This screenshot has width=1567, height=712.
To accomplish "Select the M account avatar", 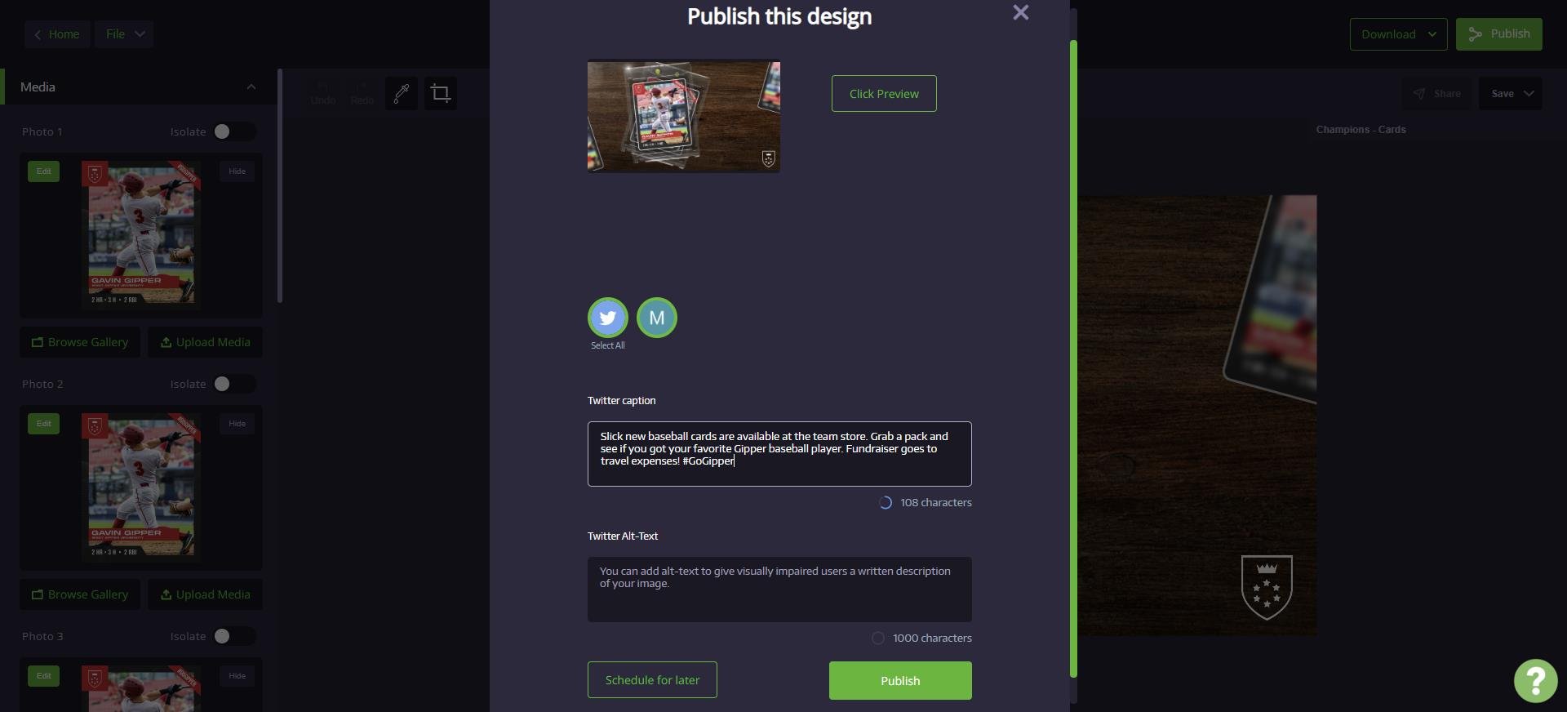I will (657, 318).
